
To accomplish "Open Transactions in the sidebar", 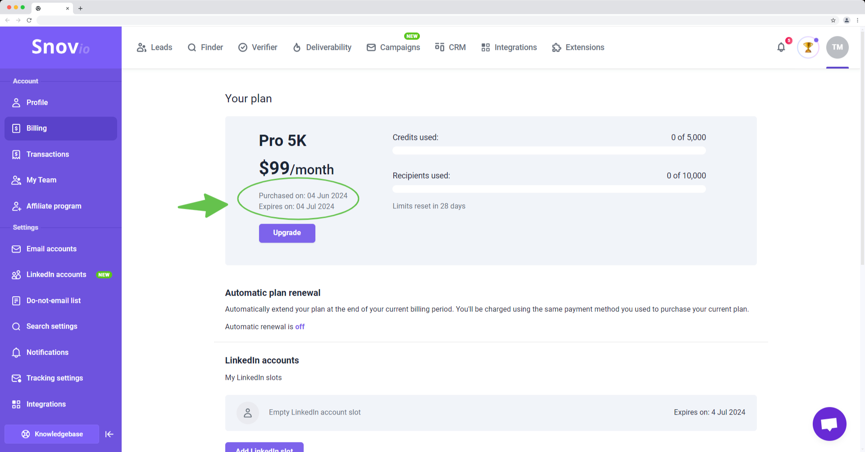I will pyautogui.click(x=61, y=154).
